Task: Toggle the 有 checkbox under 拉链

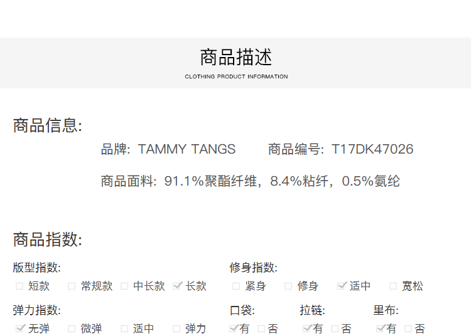Action: [307, 328]
